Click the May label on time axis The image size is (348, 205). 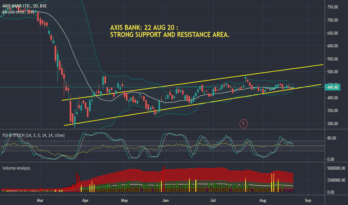coord(124,201)
